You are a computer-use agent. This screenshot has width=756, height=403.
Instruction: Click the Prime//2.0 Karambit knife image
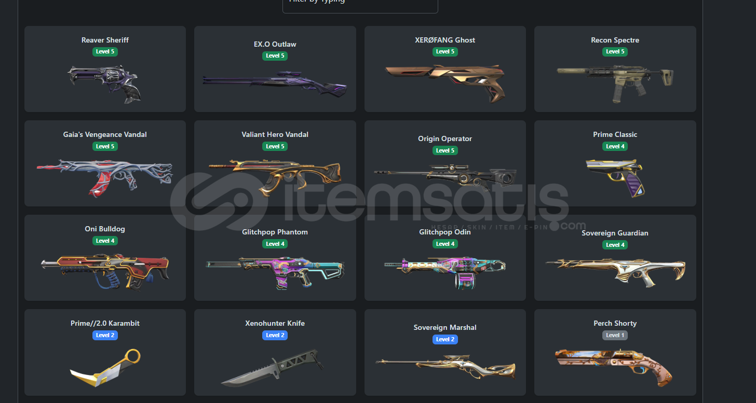pos(105,369)
